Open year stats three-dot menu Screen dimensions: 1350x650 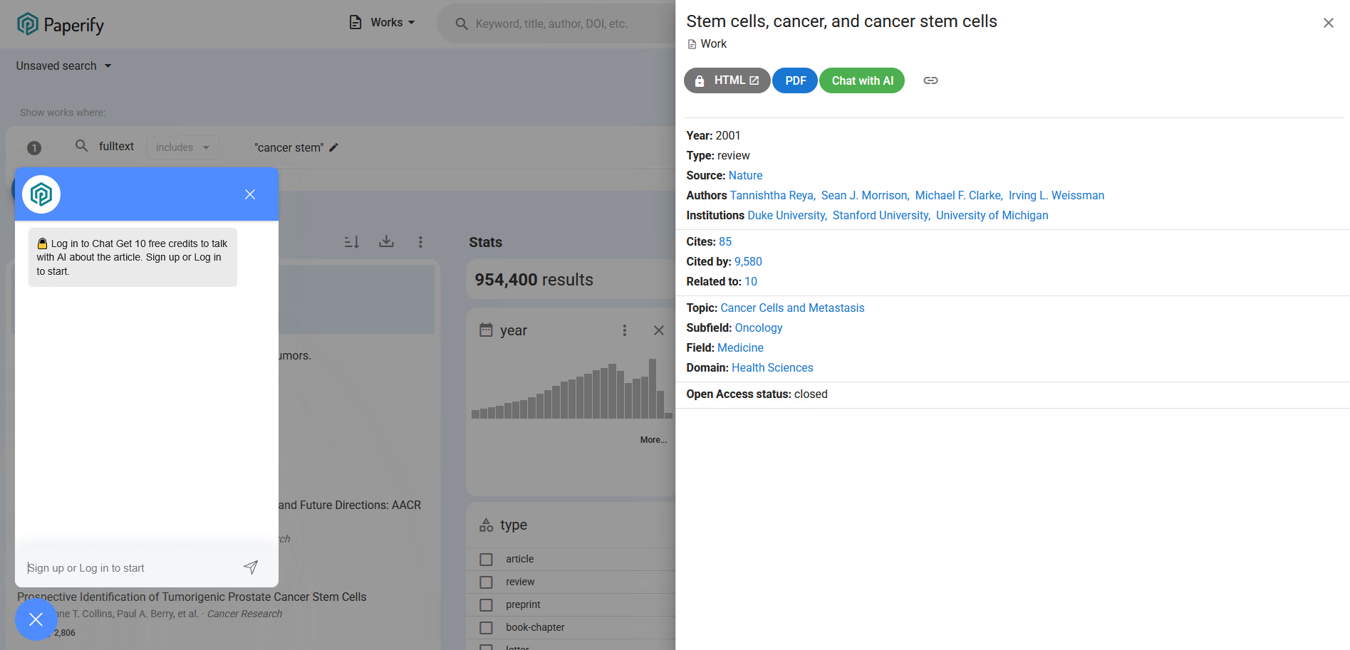pos(625,330)
